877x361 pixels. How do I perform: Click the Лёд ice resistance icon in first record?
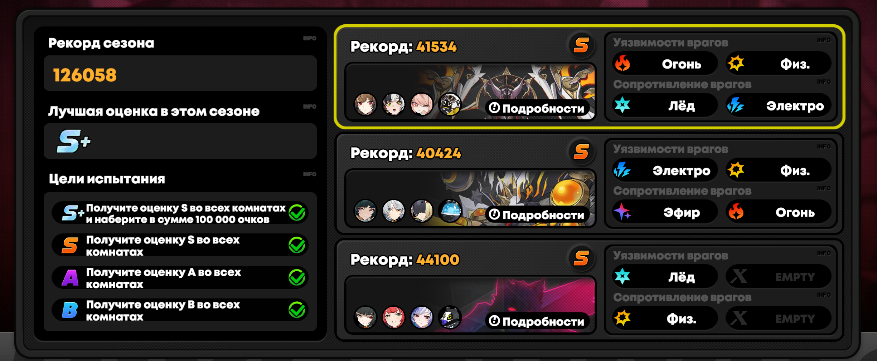(x=622, y=105)
